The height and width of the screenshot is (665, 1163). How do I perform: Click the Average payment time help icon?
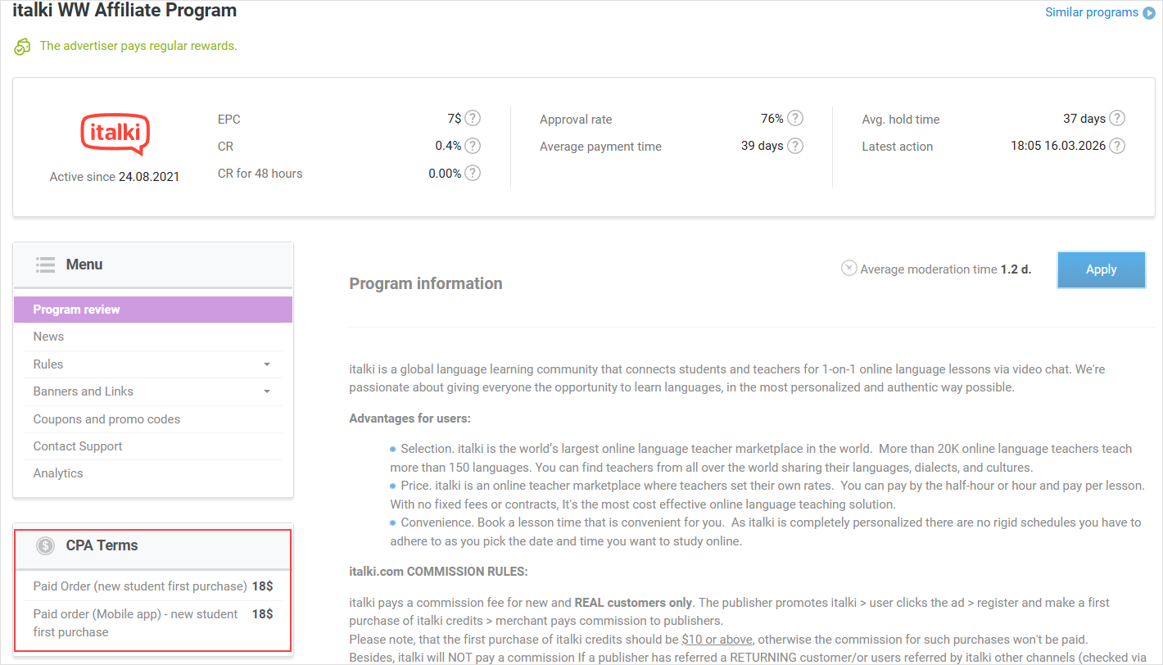coord(795,146)
